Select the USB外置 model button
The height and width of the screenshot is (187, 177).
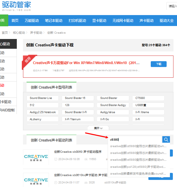(148, 105)
